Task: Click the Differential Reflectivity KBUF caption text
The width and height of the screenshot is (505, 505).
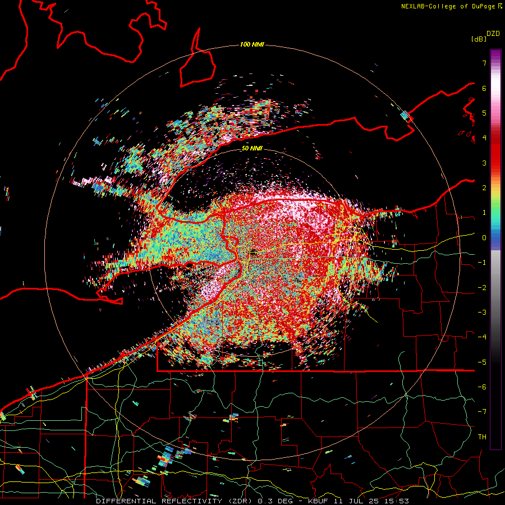Action: [x=252, y=501]
